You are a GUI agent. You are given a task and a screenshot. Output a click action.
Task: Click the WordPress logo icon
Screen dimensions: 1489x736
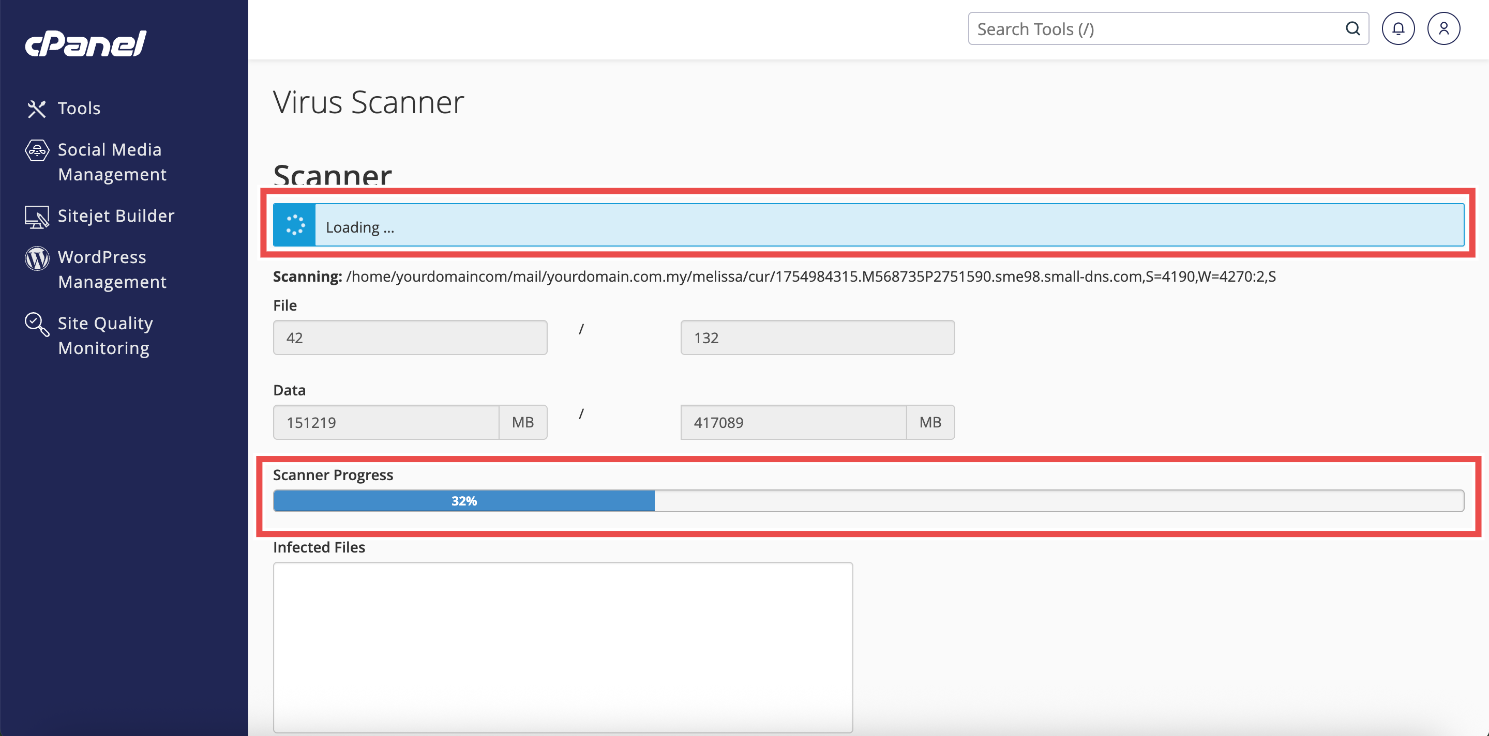tap(37, 258)
